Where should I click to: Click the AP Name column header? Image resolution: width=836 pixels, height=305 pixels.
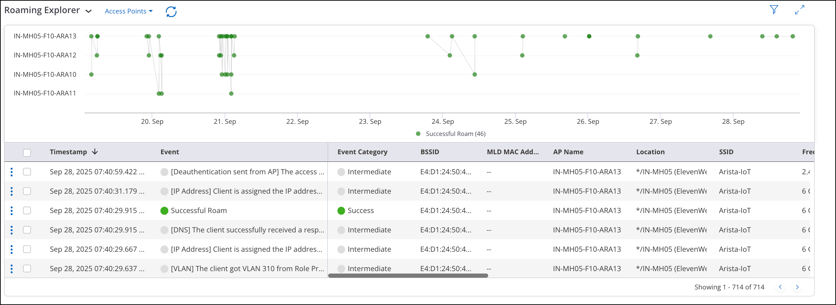pyautogui.click(x=568, y=152)
